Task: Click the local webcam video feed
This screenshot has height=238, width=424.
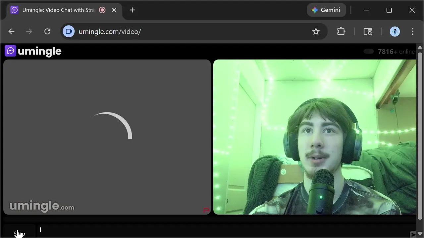Action: coord(315,137)
